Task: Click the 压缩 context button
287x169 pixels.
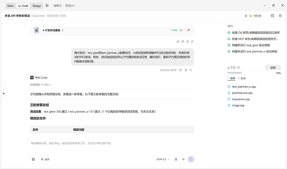Action: click(x=273, y=68)
